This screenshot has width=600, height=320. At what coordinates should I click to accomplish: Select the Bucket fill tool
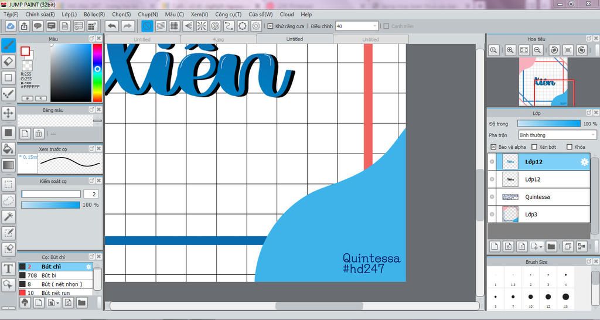tap(8, 149)
